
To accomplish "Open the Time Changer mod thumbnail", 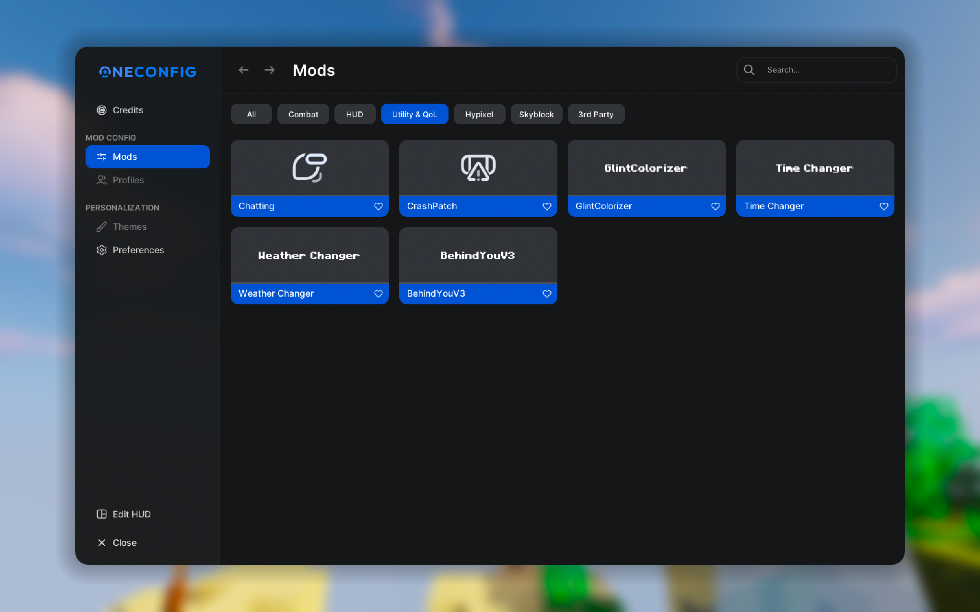I will (x=815, y=168).
